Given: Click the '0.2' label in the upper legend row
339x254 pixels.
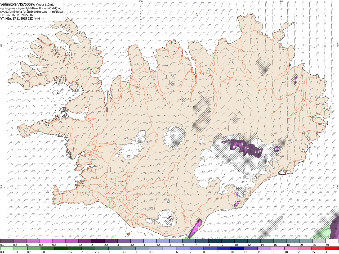Looking at the screenshot, I should [2, 245].
